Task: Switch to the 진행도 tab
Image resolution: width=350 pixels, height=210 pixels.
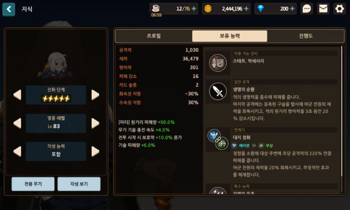Action: tap(306, 36)
